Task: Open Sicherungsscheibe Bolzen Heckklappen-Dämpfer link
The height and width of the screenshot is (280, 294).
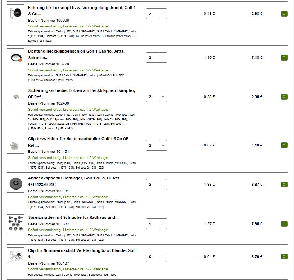Action: coord(81,90)
